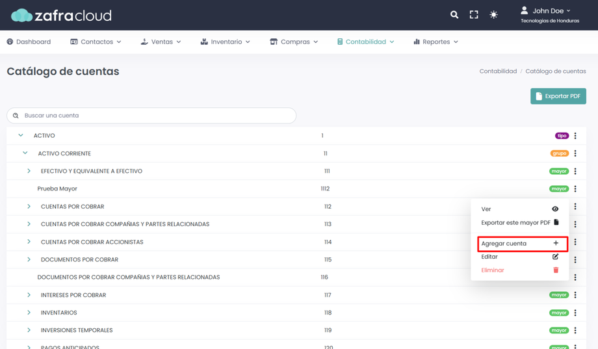Switch light/dark theme sun icon
Viewport: 598px width, 349px height.
(x=493, y=15)
